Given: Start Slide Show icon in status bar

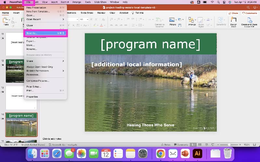Looking at the screenshot, I should [213, 145].
